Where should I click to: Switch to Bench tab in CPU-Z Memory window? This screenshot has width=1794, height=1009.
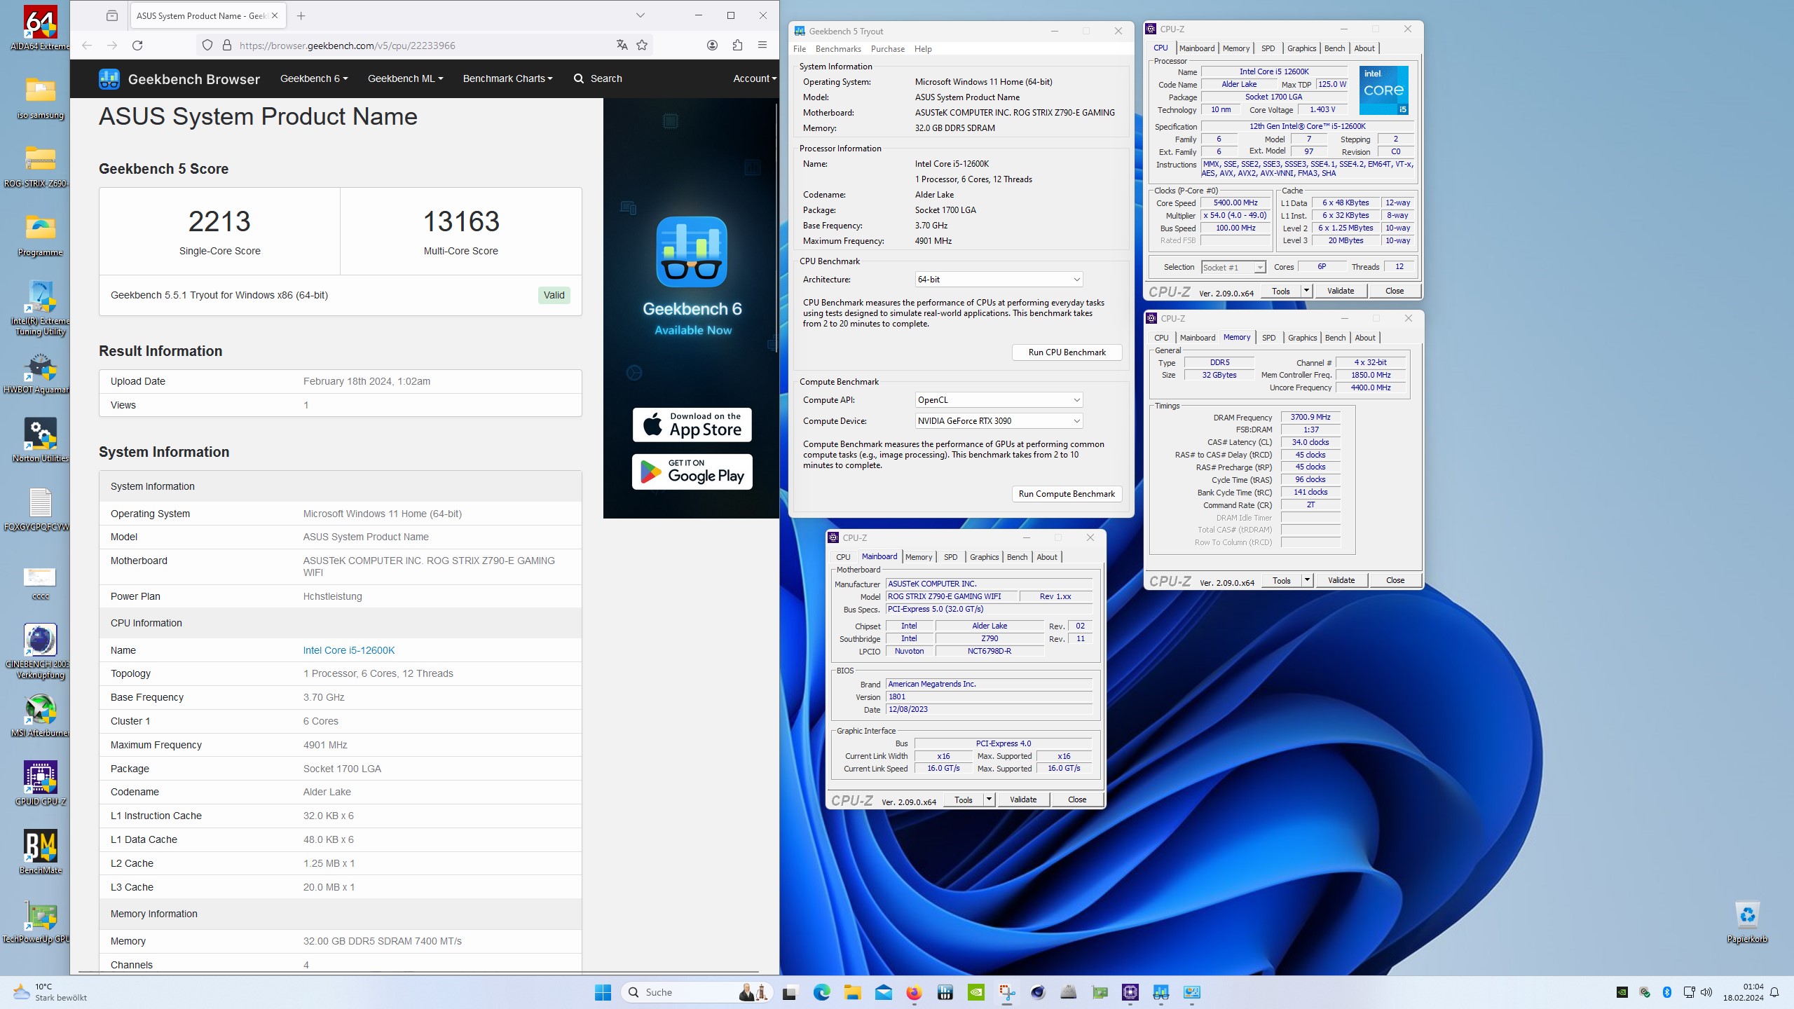(x=1335, y=338)
